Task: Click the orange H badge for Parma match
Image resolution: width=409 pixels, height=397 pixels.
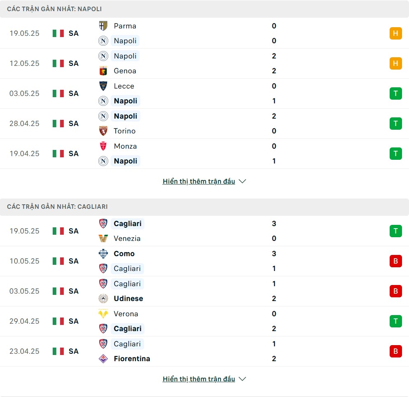Action: (x=395, y=33)
